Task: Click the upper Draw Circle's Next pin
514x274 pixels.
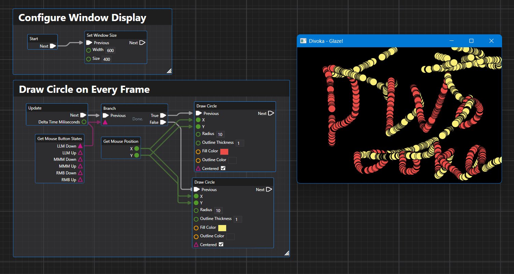Action: click(x=271, y=113)
